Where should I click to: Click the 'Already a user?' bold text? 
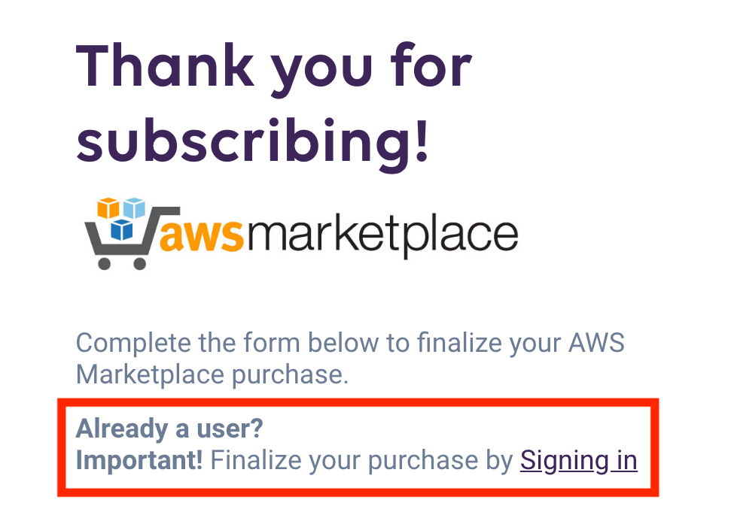tap(169, 429)
